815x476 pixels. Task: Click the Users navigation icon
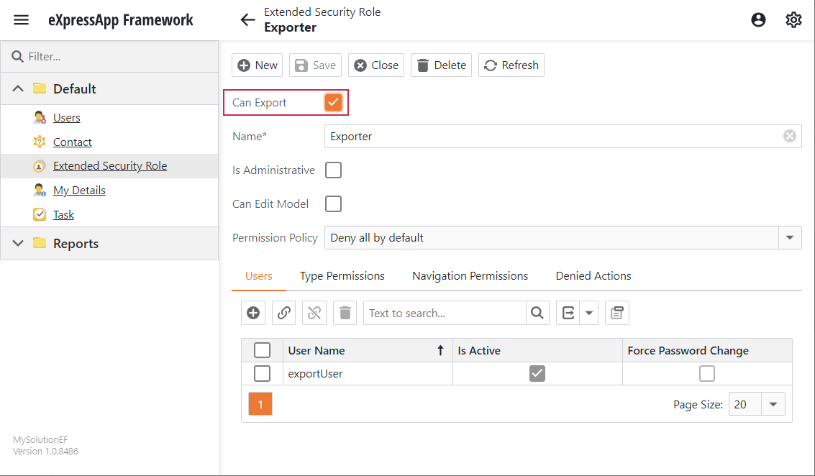(x=40, y=117)
